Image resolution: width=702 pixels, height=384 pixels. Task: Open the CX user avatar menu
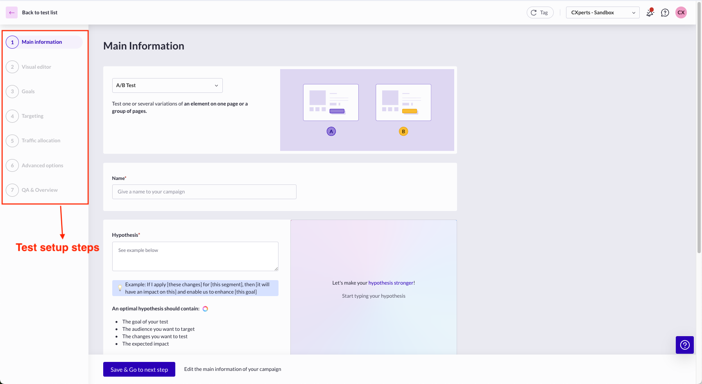coord(681,13)
